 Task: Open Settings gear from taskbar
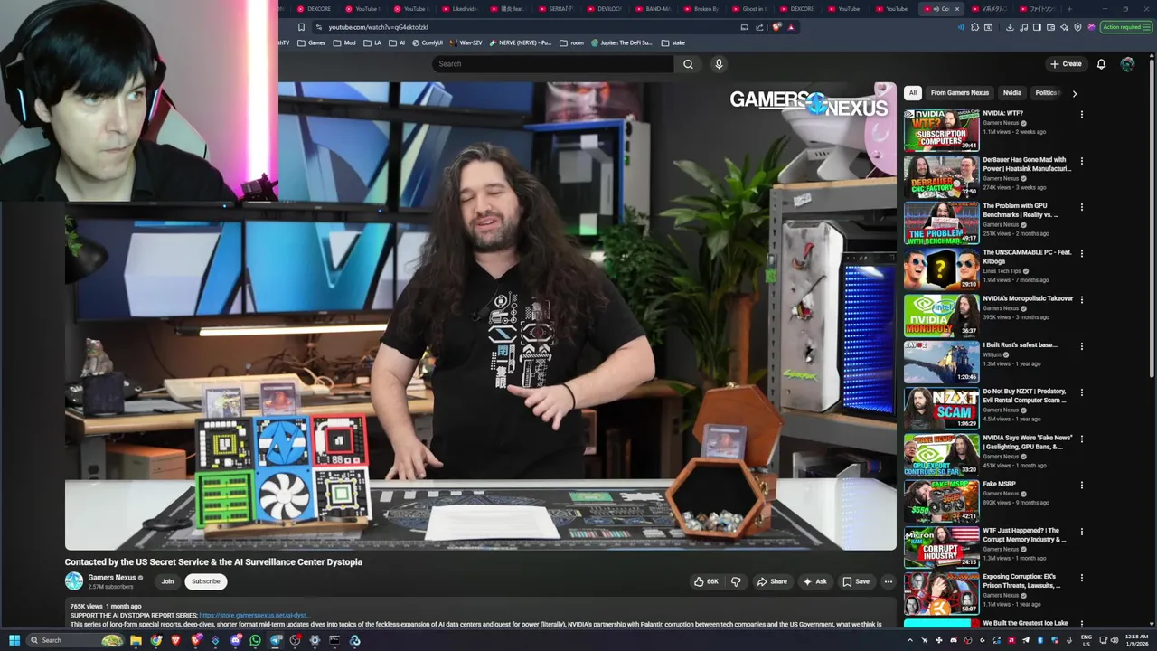(x=315, y=640)
